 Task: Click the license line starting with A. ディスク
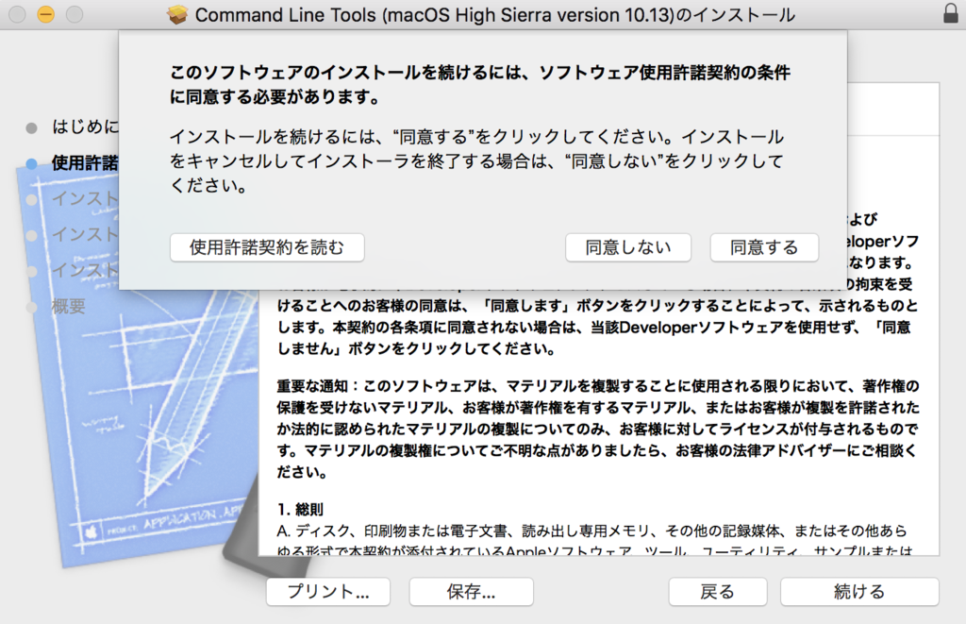[591, 531]
